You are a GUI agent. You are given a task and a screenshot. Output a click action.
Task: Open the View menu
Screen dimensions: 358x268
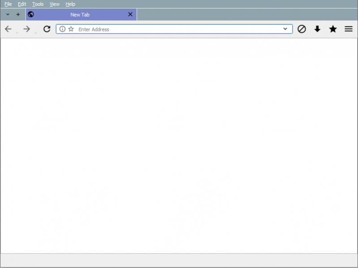click(x=55, y=4)
